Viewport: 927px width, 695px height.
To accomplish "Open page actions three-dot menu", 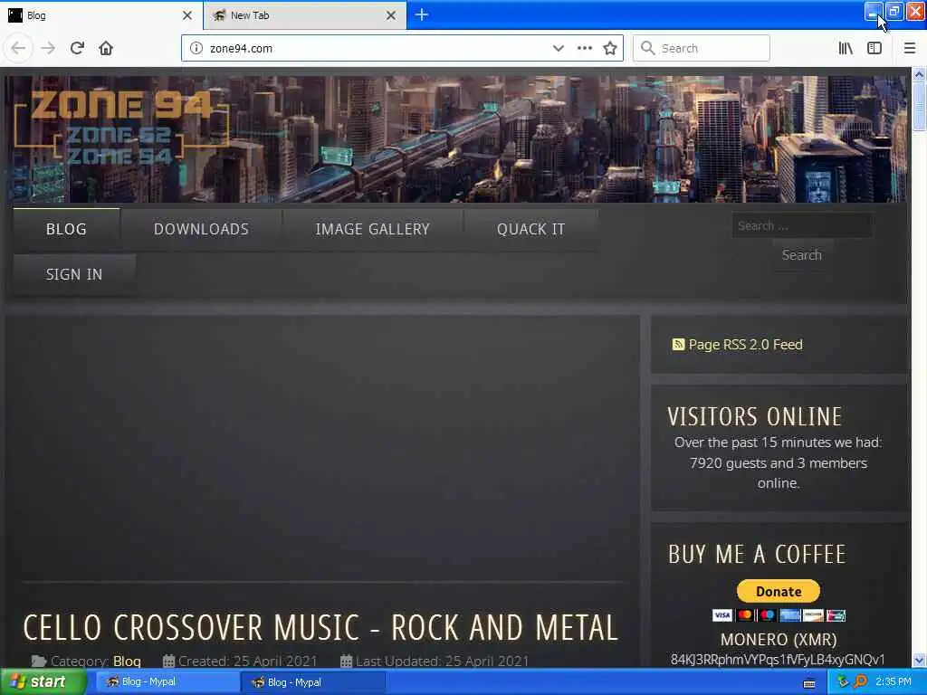I will (584, 48).
